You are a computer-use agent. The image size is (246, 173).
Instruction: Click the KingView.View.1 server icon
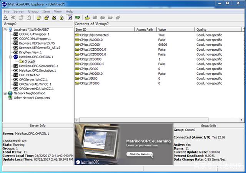point(15,52)
